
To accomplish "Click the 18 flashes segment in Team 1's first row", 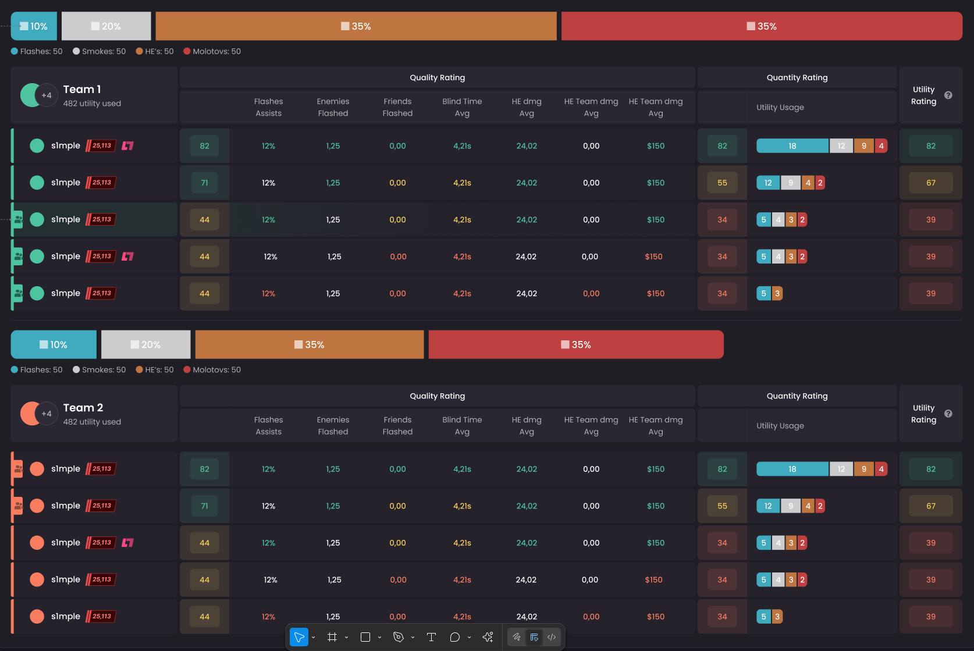I will 792,146.
